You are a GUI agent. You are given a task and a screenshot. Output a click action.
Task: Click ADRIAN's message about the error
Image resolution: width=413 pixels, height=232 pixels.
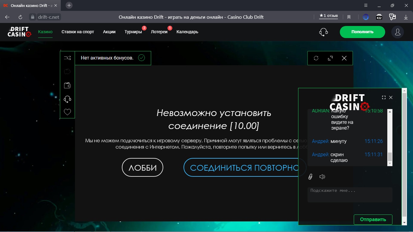[x=347, y=119]
